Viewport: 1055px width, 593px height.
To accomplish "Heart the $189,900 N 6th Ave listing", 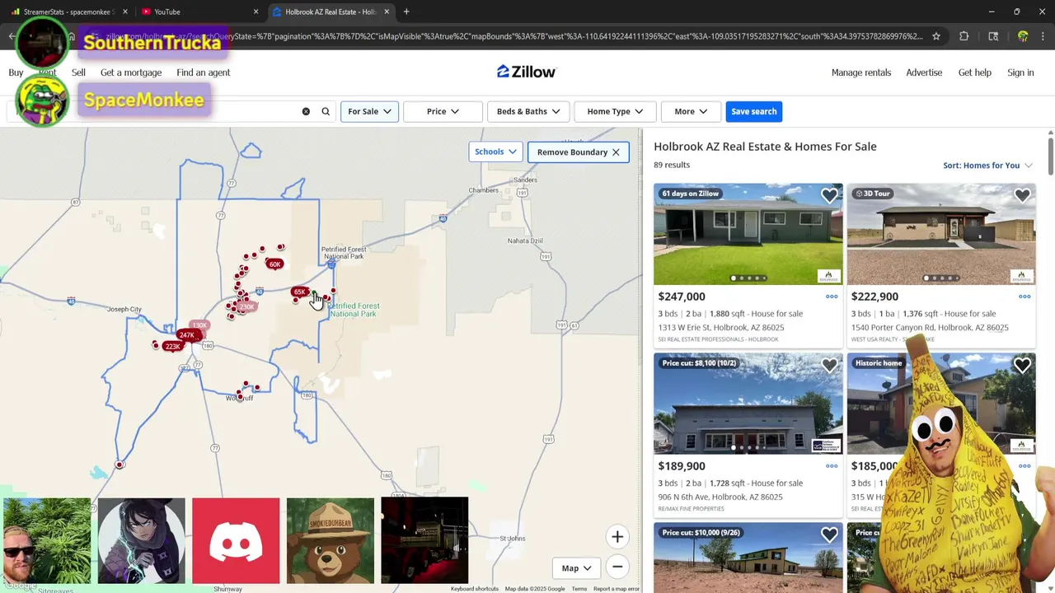I will pyautogui.click(x=829, y=365).
